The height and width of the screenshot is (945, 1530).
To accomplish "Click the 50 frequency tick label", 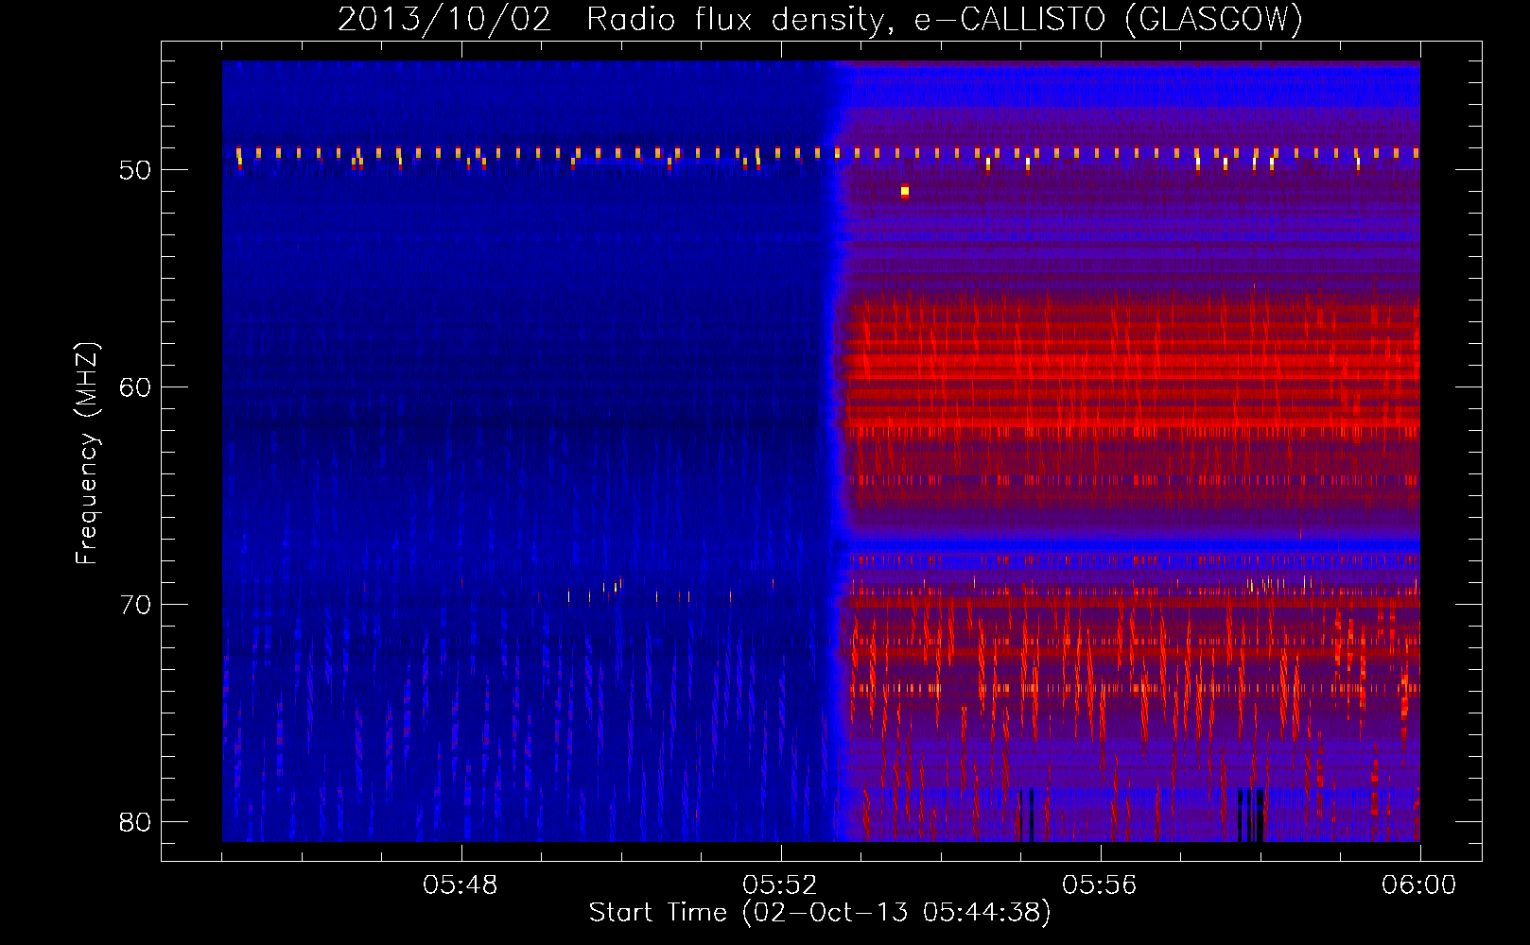I will point(135,170).
